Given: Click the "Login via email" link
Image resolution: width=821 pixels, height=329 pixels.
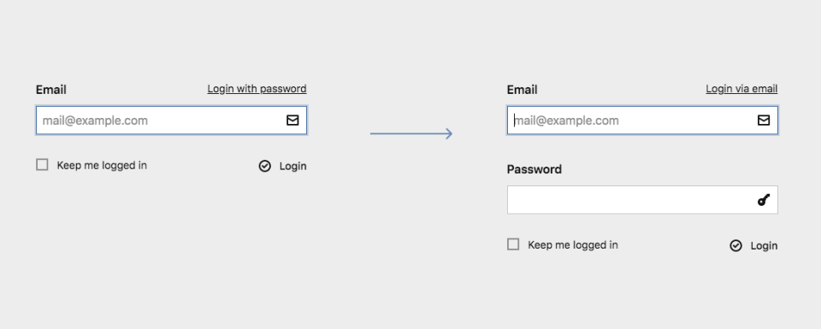Looking at the screenshot, I should [741, 89].
